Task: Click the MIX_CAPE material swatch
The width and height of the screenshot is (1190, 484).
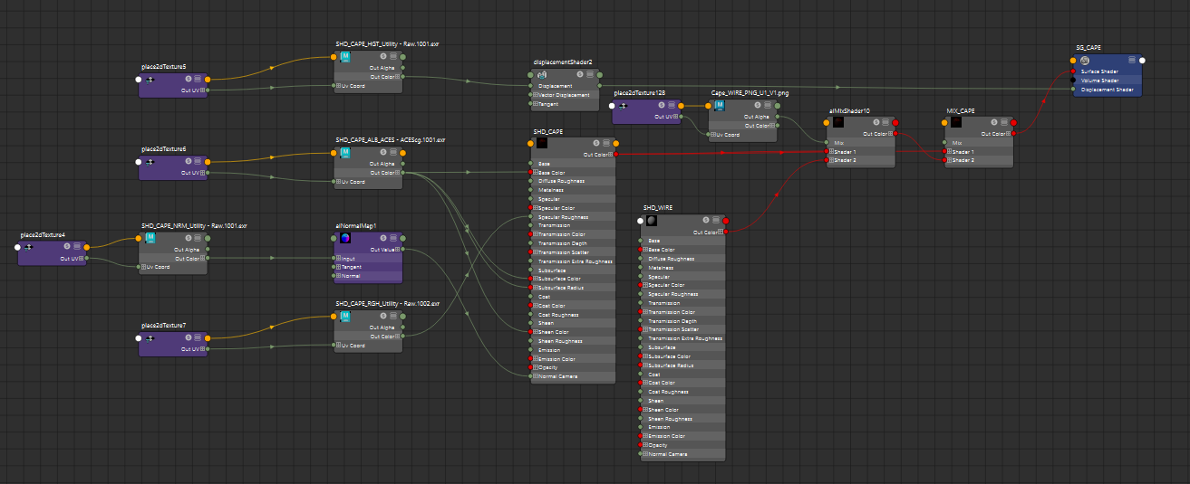Action: [956, 121]
